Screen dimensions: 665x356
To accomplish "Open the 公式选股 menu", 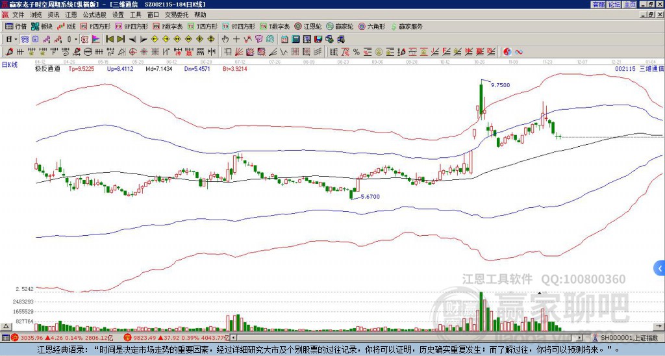I will (95, 15).
